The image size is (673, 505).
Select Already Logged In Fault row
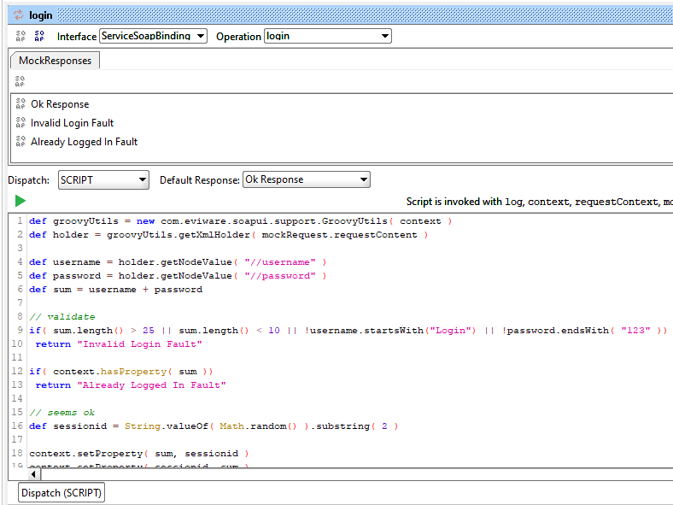click(84, 142)
